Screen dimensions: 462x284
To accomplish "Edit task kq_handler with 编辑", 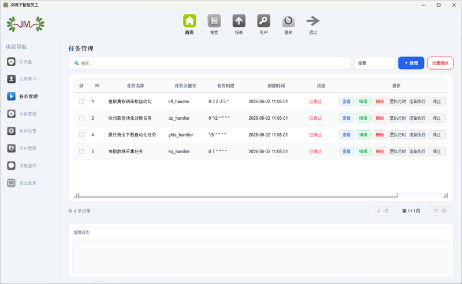I will click(363, 152).
